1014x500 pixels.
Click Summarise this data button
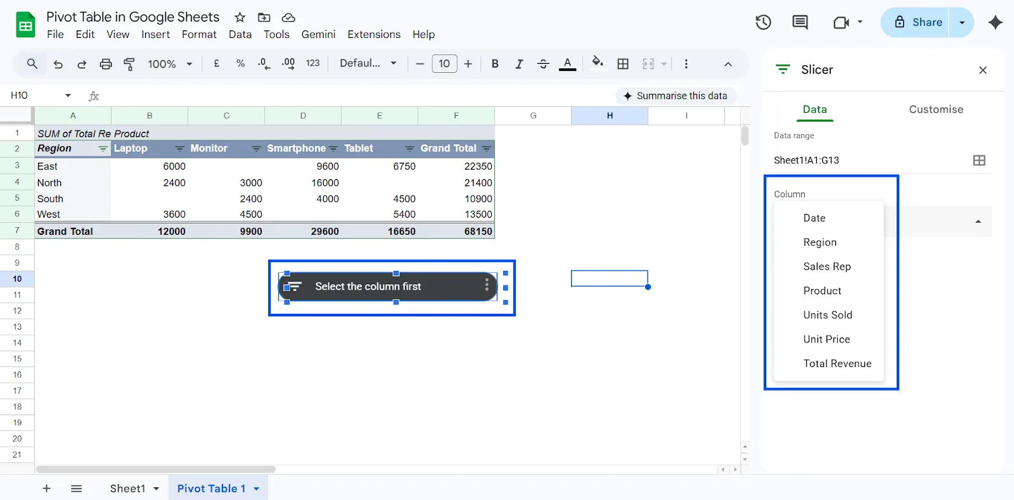676,96
